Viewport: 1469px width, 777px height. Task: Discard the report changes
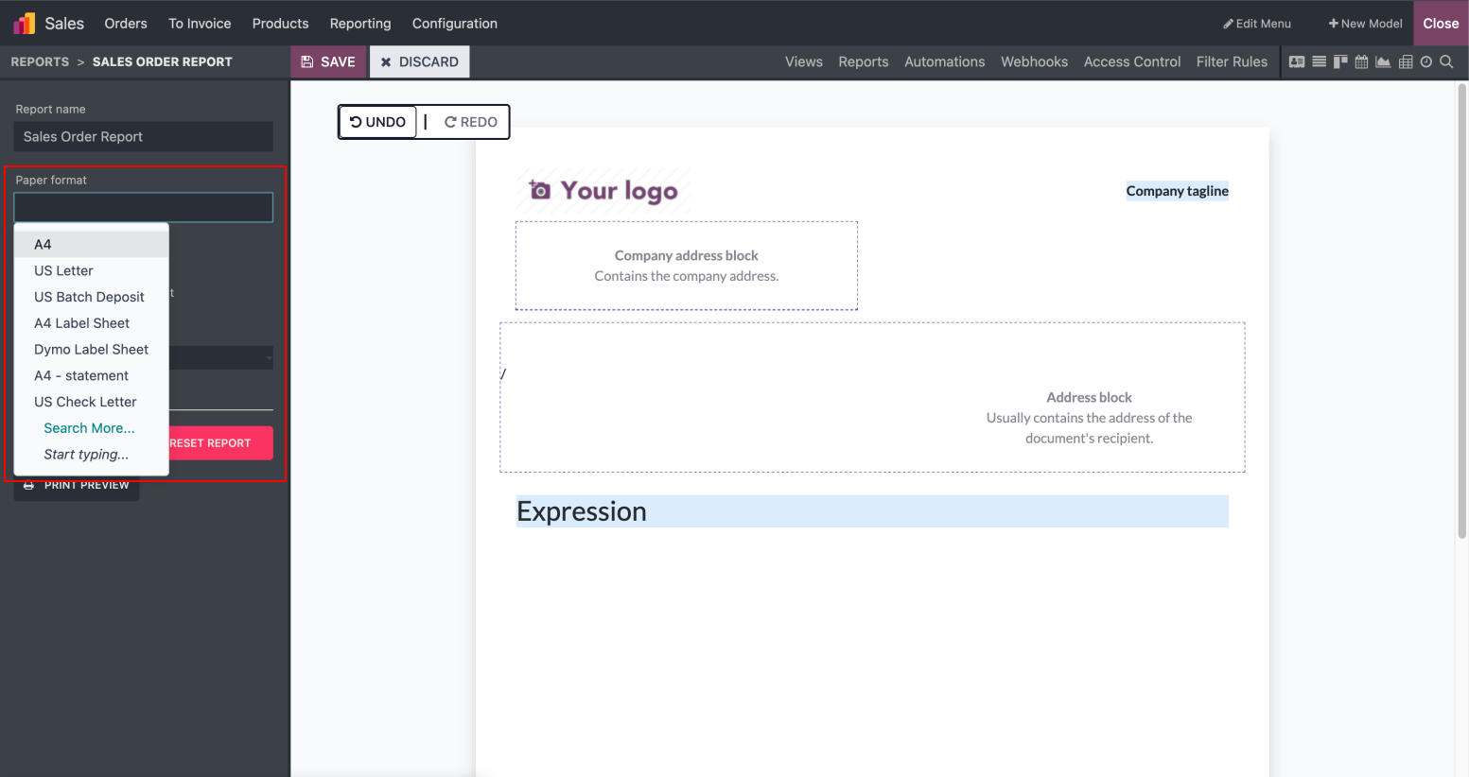(x=419, y=61)
